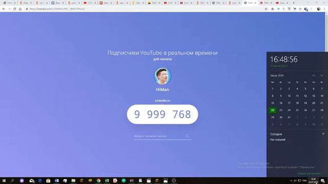Screen dimensions: 328x184
Task: Select July 25 in the calendar
Action: pos(297,110)
